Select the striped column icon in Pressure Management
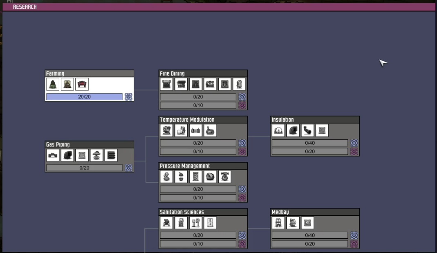Screen dimensions: 437x253 click(195, 177)
